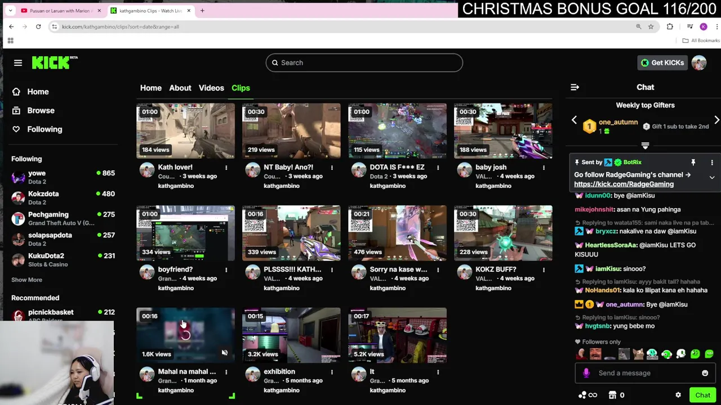
Task: Click username NoHands01 in chat
Action: tap(602, 290)
